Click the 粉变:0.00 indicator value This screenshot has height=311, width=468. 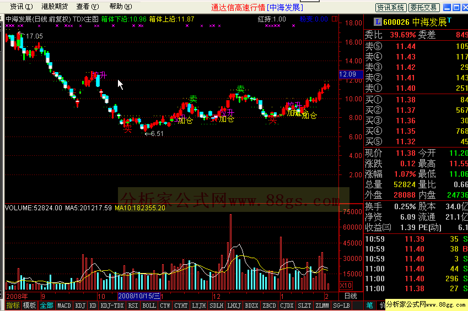click(x=314, y=19)
